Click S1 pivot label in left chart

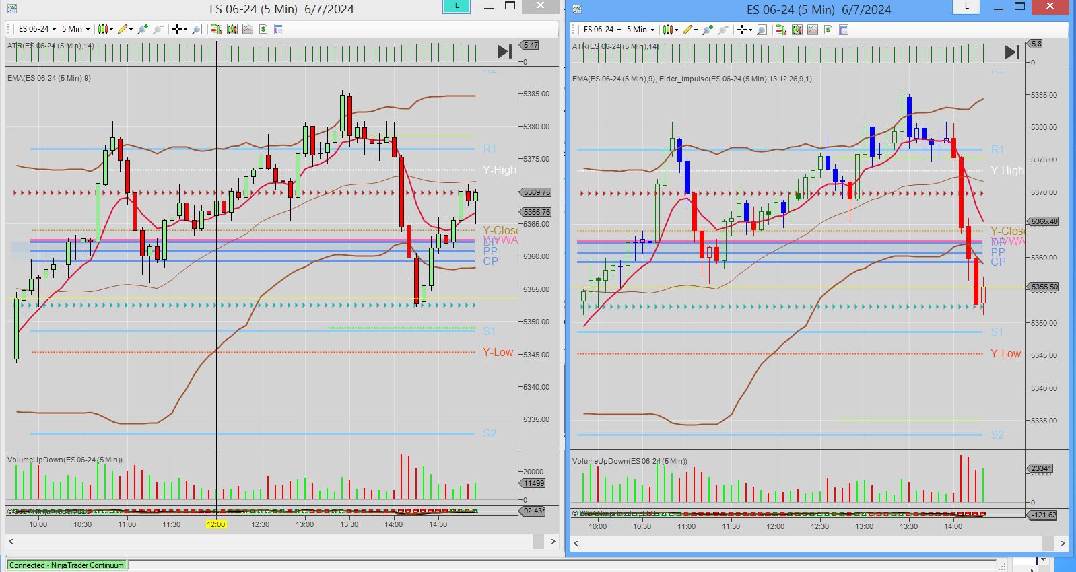click(x=490, y=331)
